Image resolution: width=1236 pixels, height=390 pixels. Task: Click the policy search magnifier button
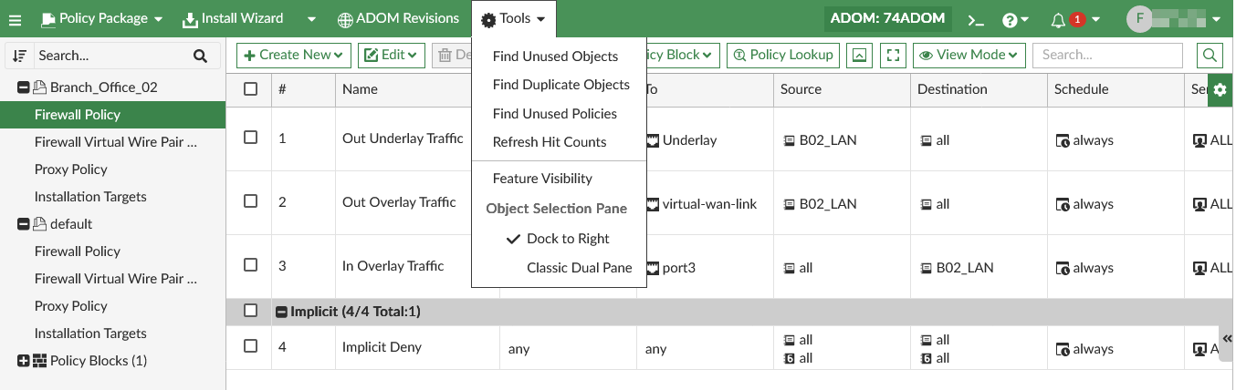(1210, 55)
